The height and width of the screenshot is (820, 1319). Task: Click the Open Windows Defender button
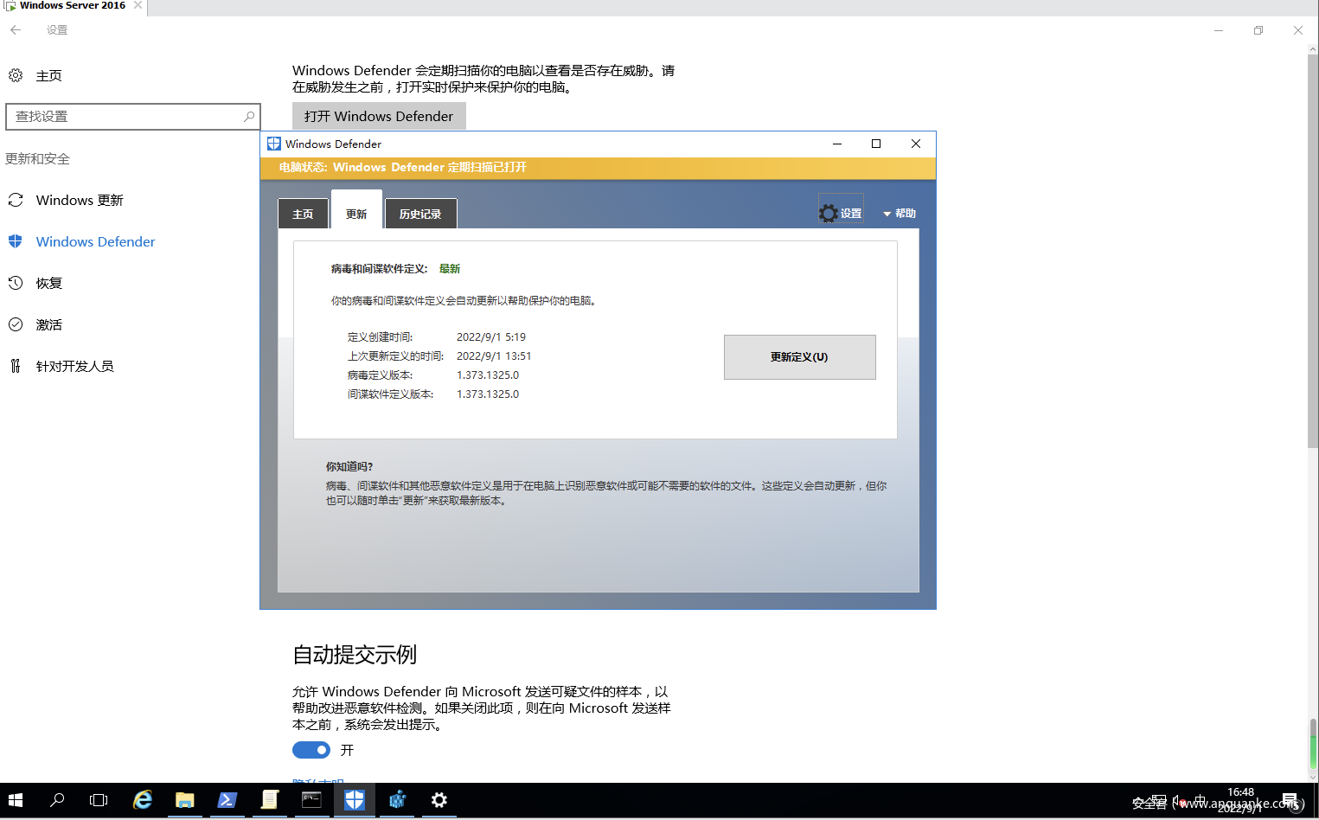coord(379,116)
